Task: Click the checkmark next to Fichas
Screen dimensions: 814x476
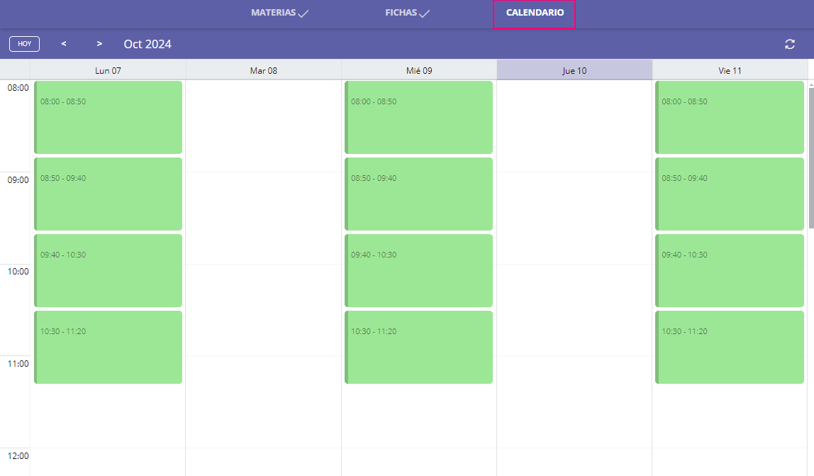Action: pos(425,13)
